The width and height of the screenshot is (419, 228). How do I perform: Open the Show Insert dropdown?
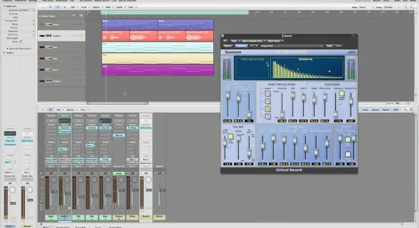pos(275,41)
